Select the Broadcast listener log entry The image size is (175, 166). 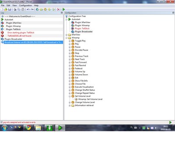click(33, 42)
